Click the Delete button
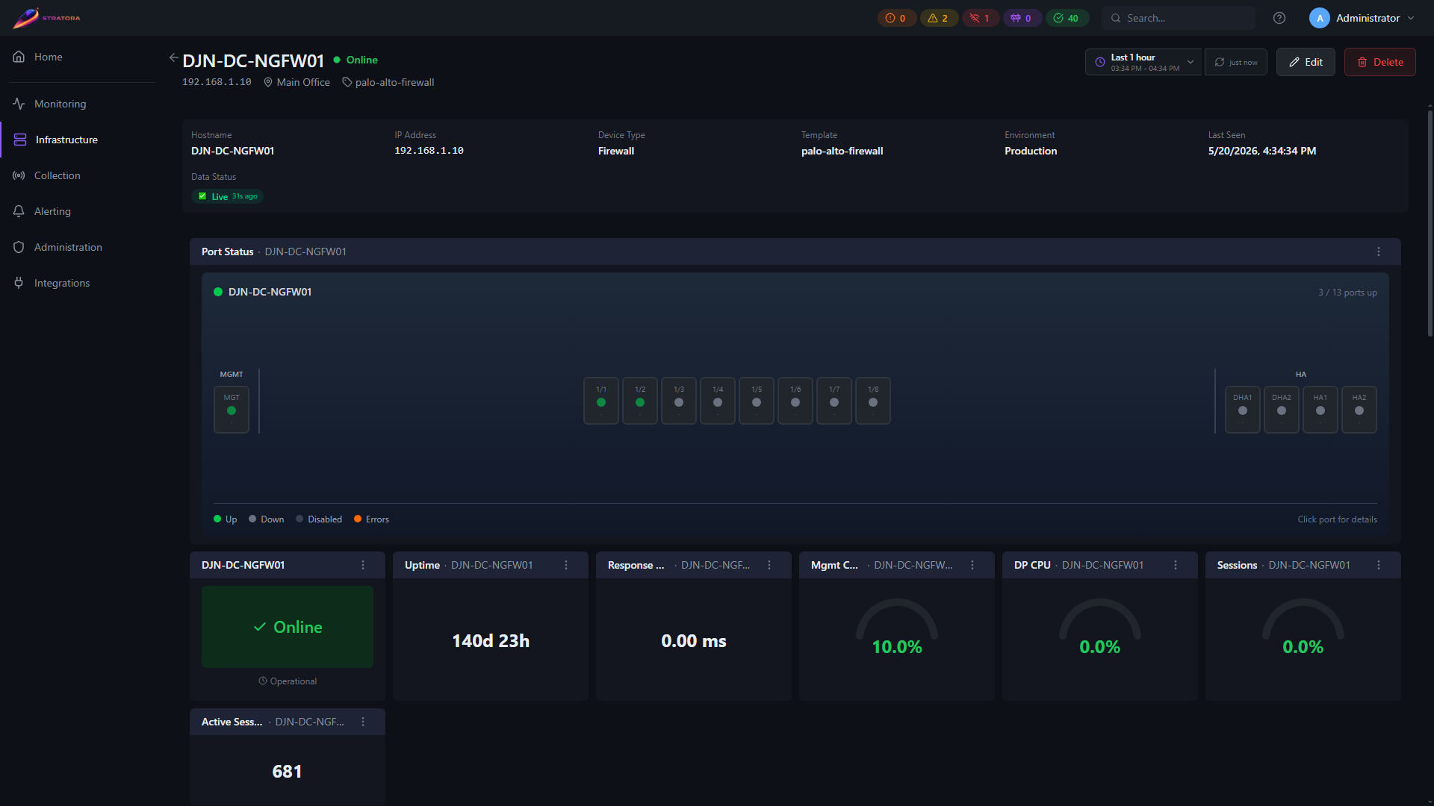This screenshot has width=1434, height=806. [x=1380, y=62]
